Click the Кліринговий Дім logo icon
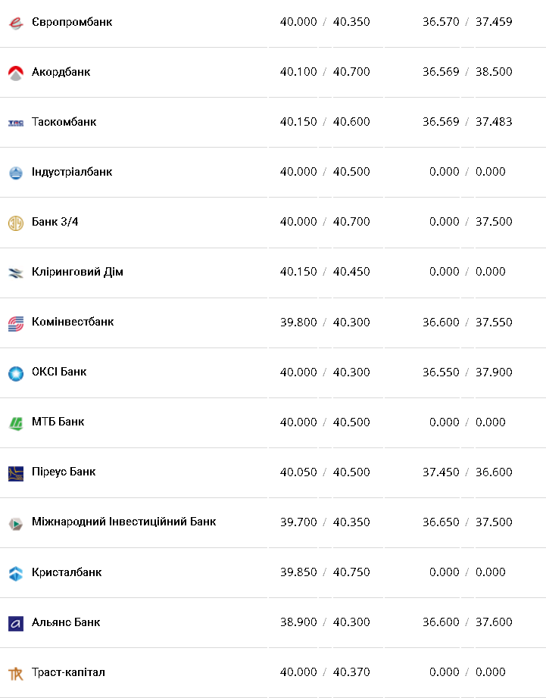 pyautogui.click(x=16, y=273)
